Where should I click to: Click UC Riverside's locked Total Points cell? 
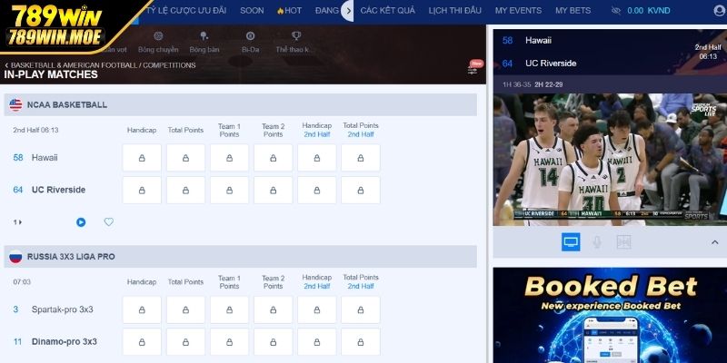[x=185, y=191]
